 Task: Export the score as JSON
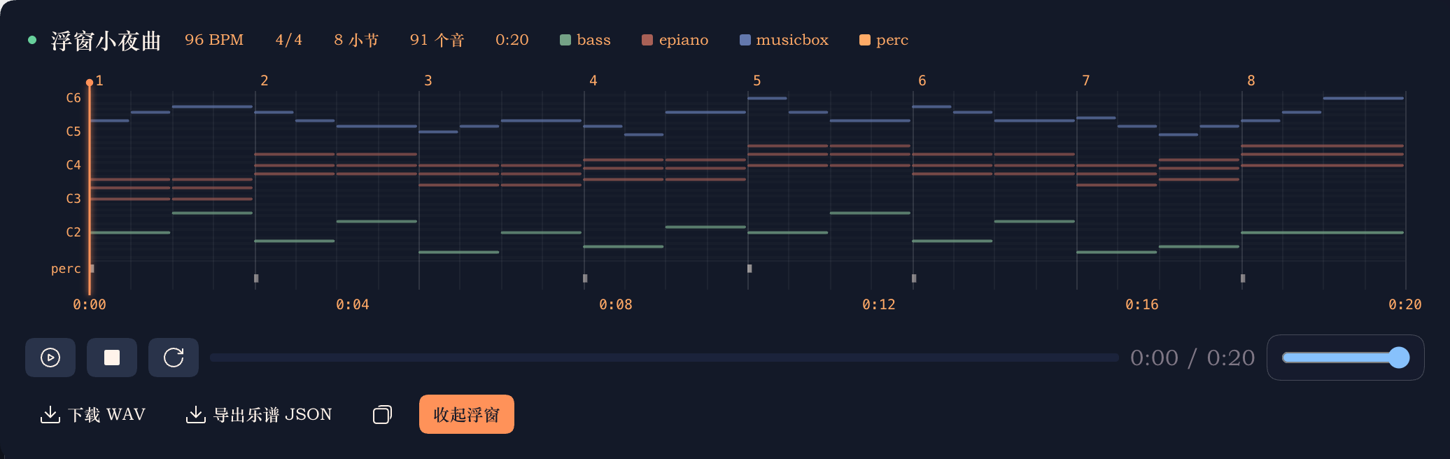[258, 414]
